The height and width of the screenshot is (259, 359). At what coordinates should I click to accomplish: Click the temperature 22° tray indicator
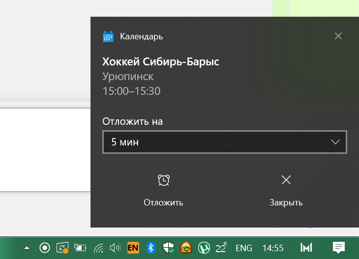221,248
